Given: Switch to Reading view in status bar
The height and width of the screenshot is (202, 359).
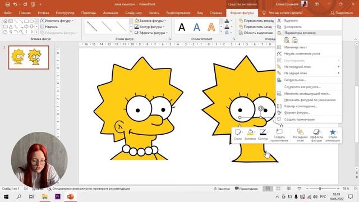Looking at the screenshot, I should pos(289,189).
